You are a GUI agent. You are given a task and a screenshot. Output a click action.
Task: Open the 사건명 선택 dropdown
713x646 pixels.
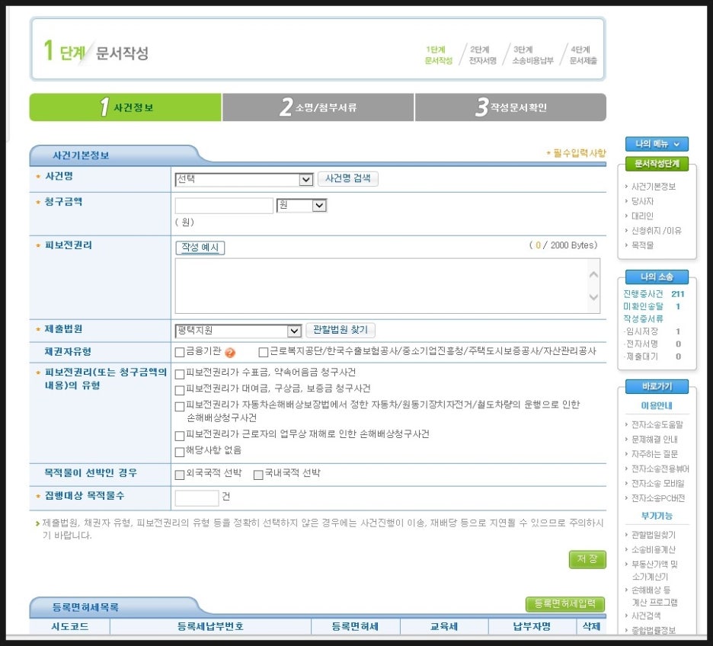coord(244,179)
